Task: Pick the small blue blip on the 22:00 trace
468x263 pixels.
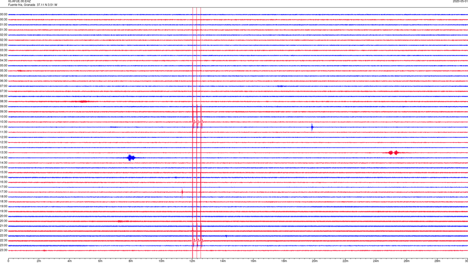Action: click(226, 236)
